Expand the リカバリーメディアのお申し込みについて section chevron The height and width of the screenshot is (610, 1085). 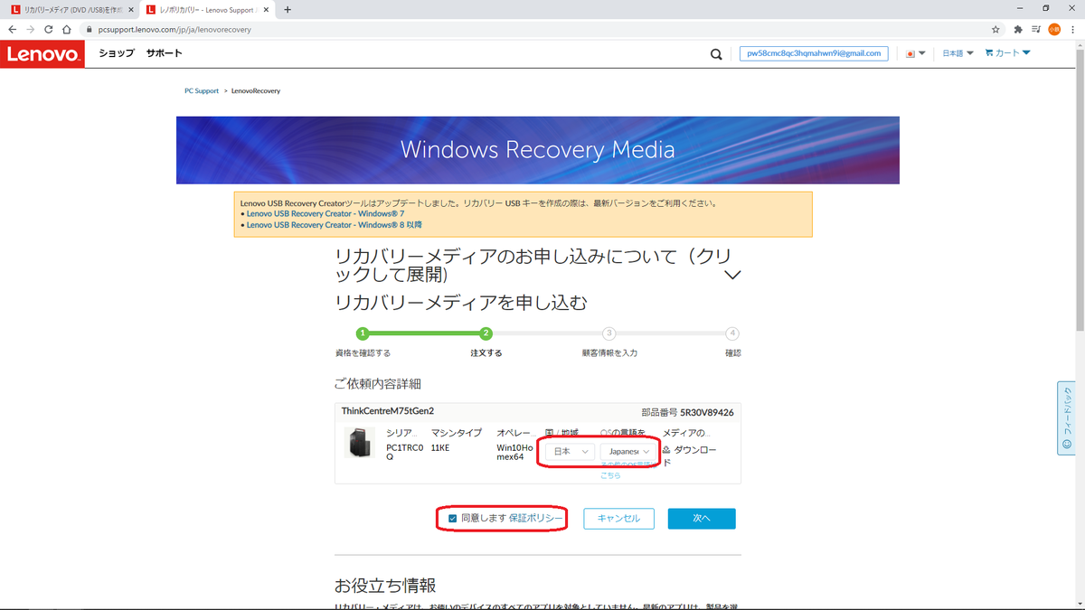(733, 275)
